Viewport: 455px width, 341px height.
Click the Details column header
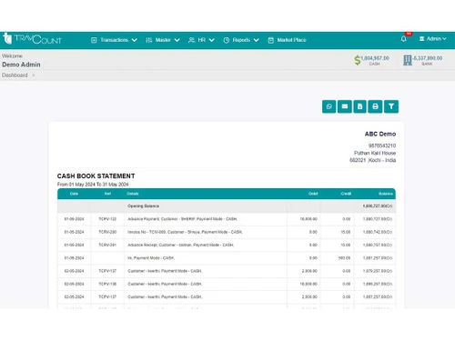[133, 194]
